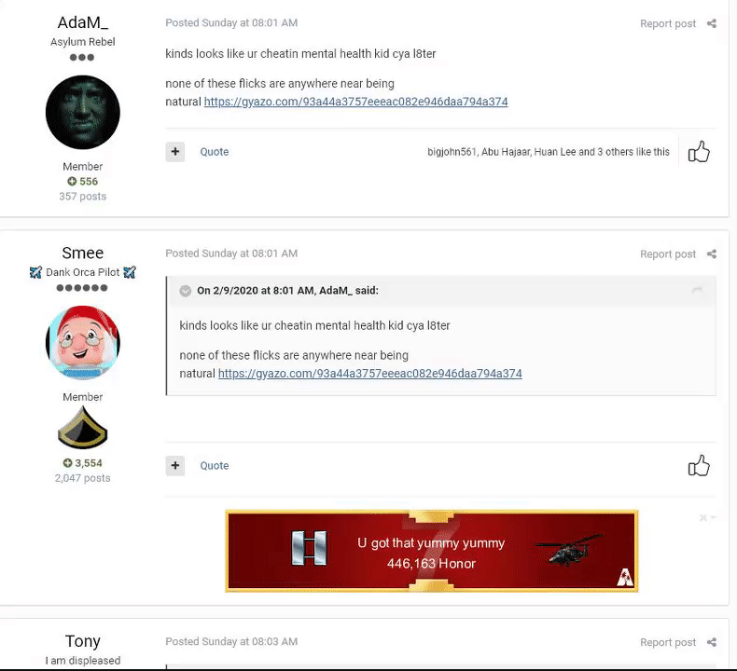Viewport: 737px width, 671px height.
Task: Quote Smee's post
Action: pos(215,465)
